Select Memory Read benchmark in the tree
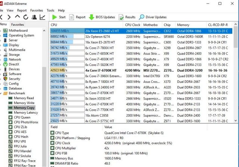The height and width of the screenshot is (167, 239). tap(24, 98)
